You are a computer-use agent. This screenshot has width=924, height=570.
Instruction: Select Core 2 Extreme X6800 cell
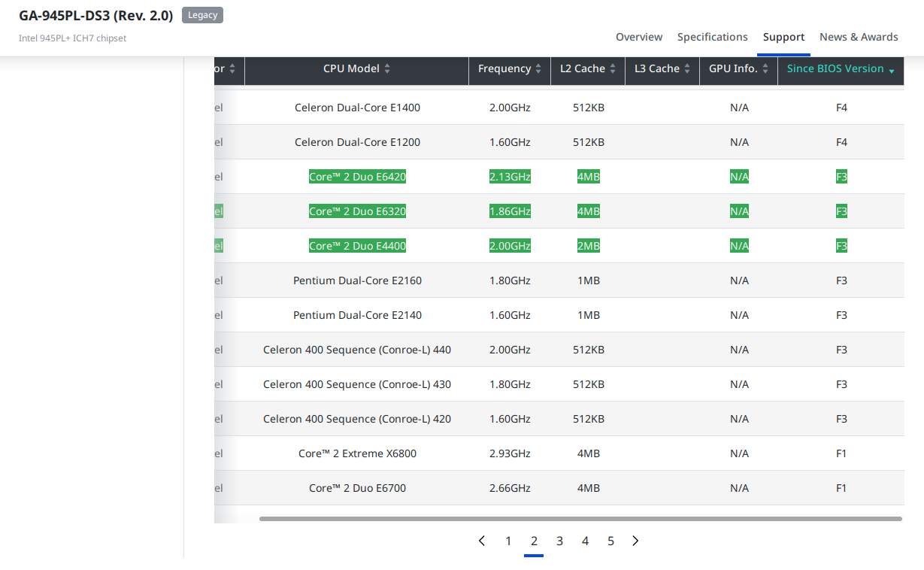click(x=357, y=453)
